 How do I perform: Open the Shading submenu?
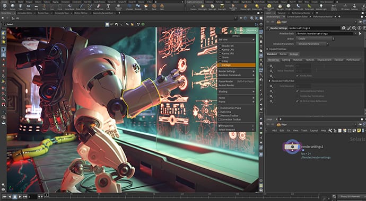[x=237, y=92]
